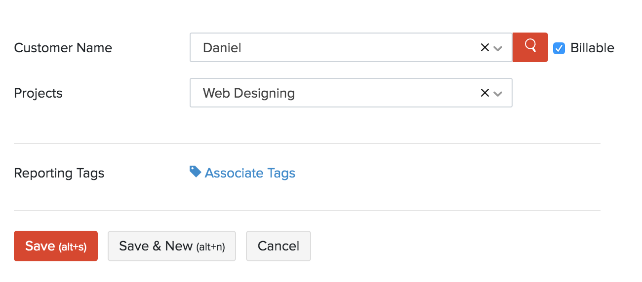Click the Billable label text
Image resolution: width=642 pixels, height=282 pixels.
click(592, 48)
